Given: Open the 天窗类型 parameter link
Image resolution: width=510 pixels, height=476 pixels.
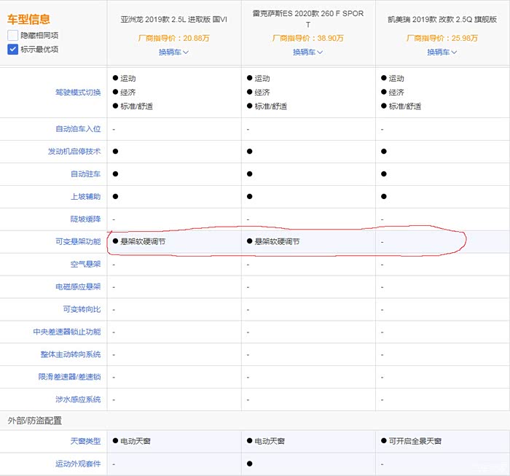Looking at the screenshot, I should pyautogui.click(x=85, y=441).
